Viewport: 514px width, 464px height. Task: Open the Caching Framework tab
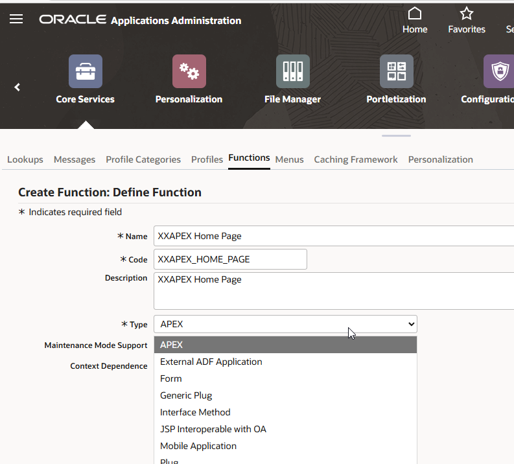(356, 159)
